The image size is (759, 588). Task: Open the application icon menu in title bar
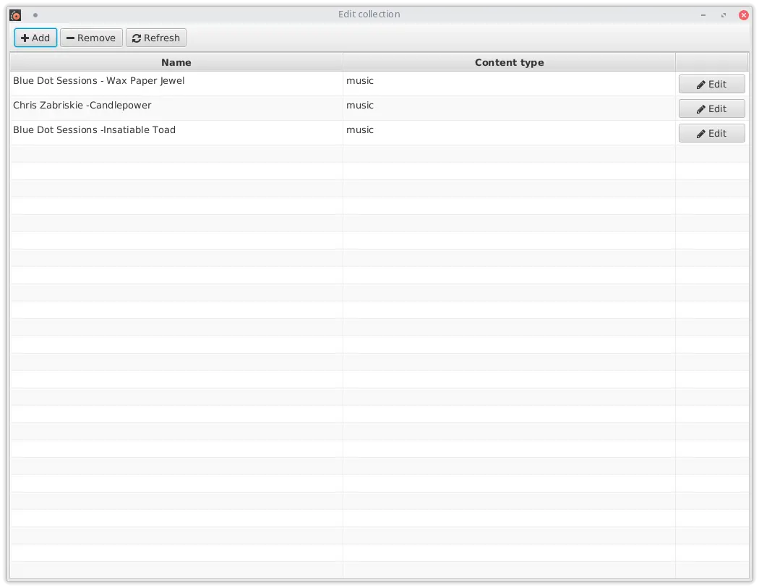(x=15, y=15)
